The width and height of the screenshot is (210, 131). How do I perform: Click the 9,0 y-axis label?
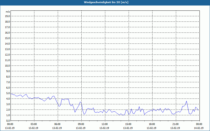click(8, 71)
